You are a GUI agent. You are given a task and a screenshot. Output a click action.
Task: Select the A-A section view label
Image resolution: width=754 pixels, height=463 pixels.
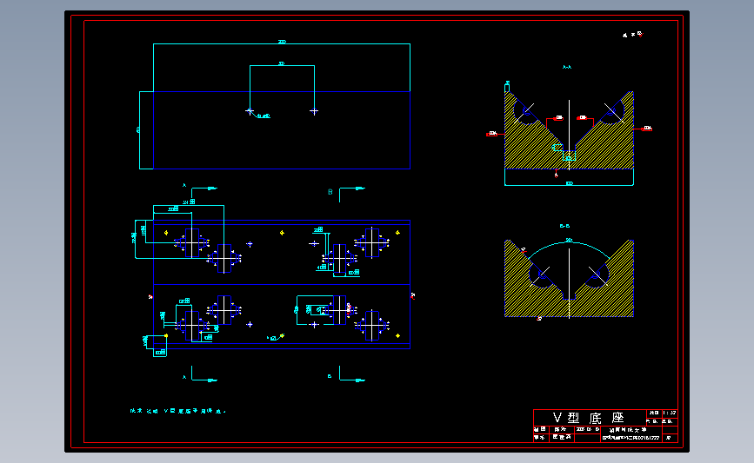(x=567, y=67)
